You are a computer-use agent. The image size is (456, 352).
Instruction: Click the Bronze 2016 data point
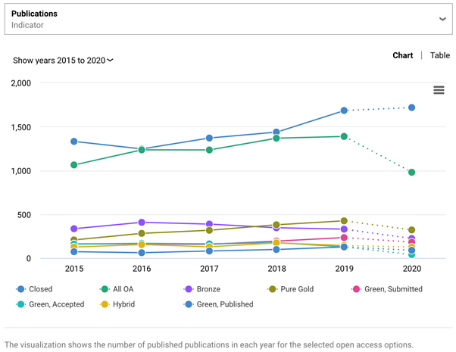[x=142, y=223]
